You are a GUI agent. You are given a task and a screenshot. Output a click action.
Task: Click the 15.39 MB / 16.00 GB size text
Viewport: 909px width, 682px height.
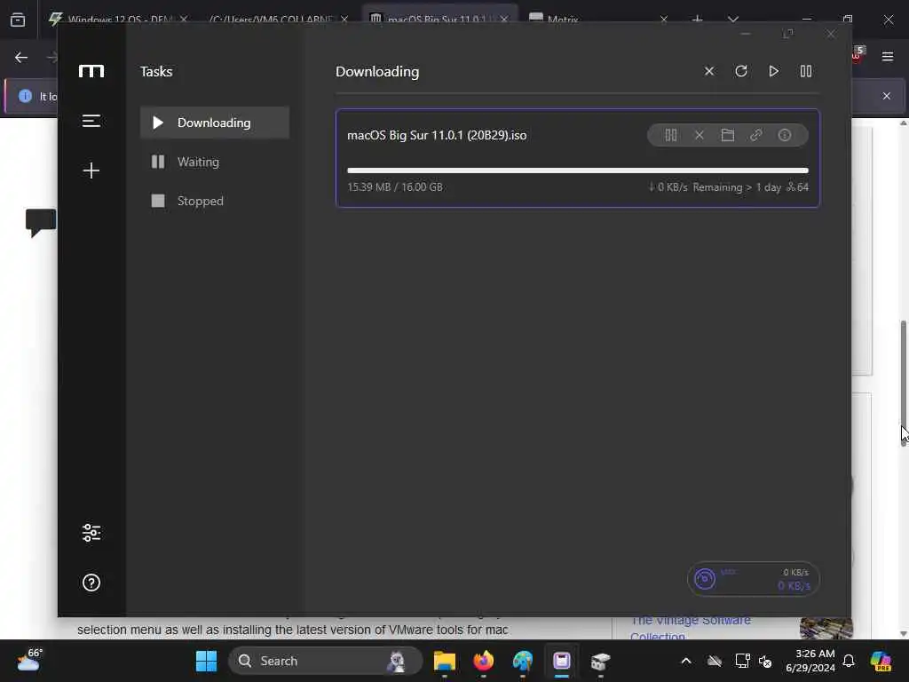click(395, 186)
